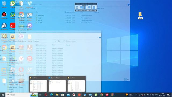Open the notification center
172x97 pixels.
tap(169, 95)
